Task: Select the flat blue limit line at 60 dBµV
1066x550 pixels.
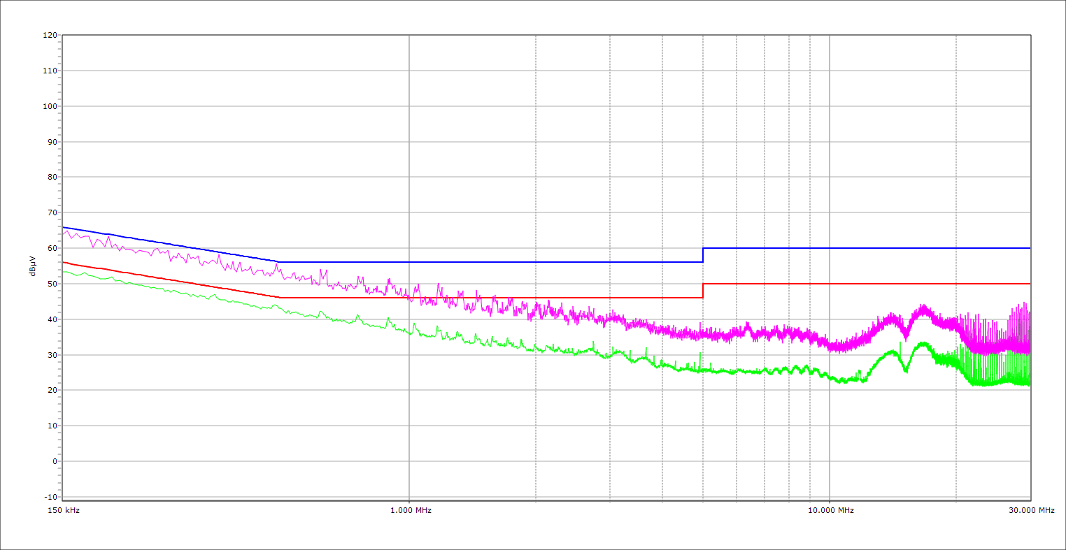Action: pyautogui.click(x=867, y=248)
